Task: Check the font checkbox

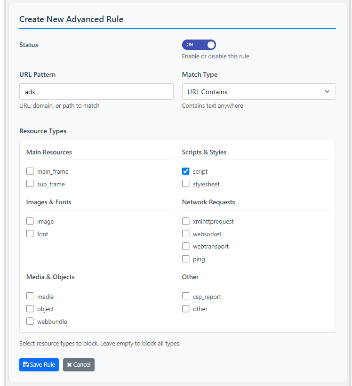Action: [30, 234]
